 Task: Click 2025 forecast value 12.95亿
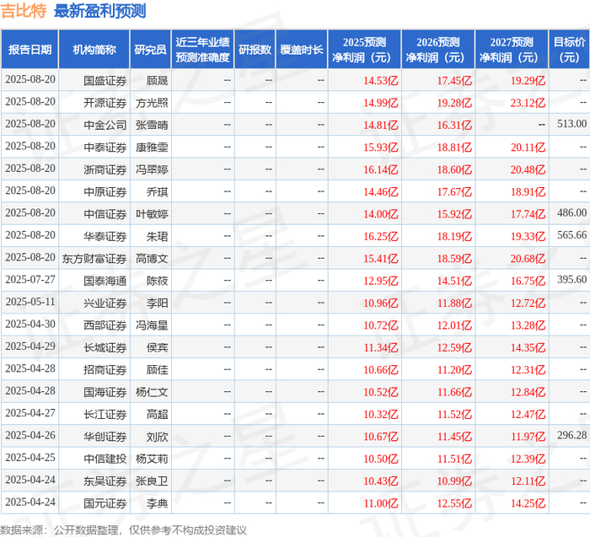[x=381, y=281]
